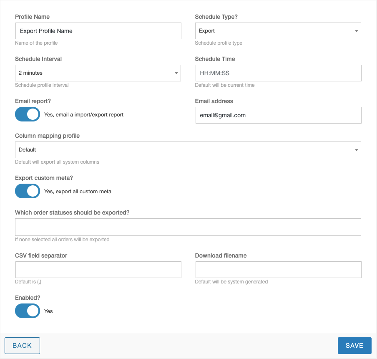
Task: Disable the Export custom meta switch
Action: [28, 191]
